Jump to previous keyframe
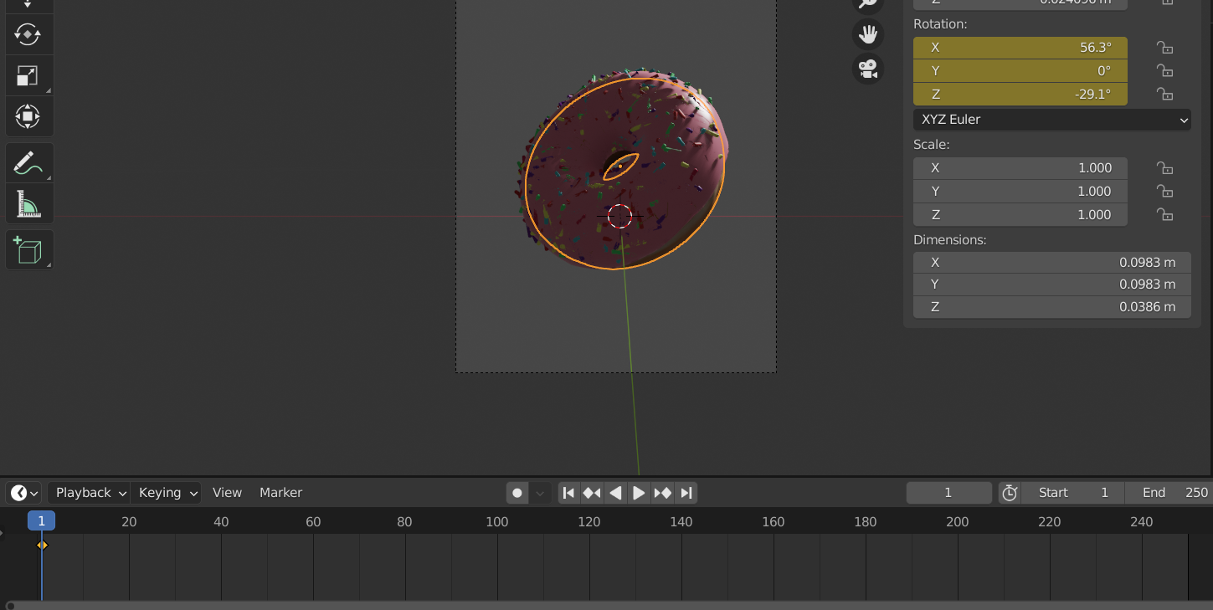Viewport: 1213px width, 610px height. tap(592, 493)
